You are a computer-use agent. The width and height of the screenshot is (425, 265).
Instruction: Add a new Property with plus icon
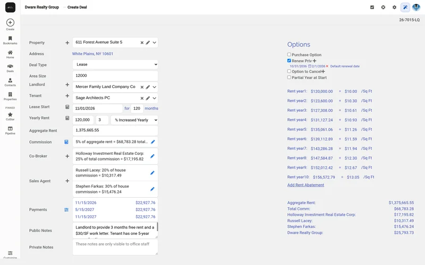[67, 43]
